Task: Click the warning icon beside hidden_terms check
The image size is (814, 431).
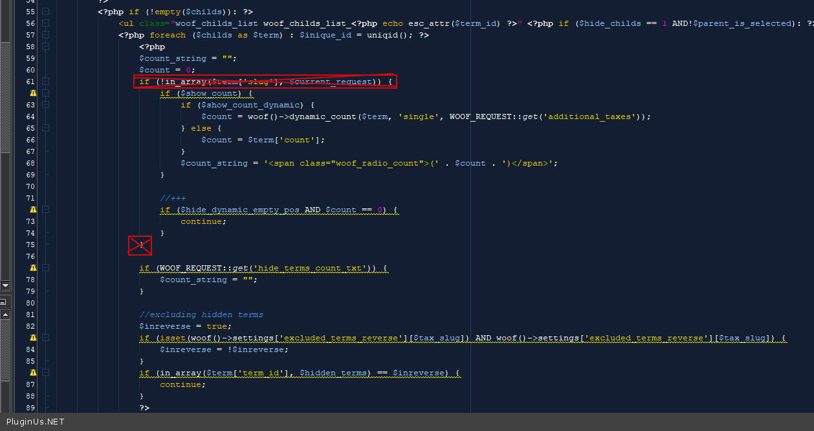Action: [x=34, y=373]
